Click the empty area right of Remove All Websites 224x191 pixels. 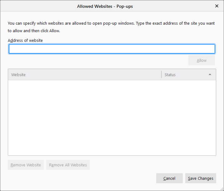coord(150,165)
